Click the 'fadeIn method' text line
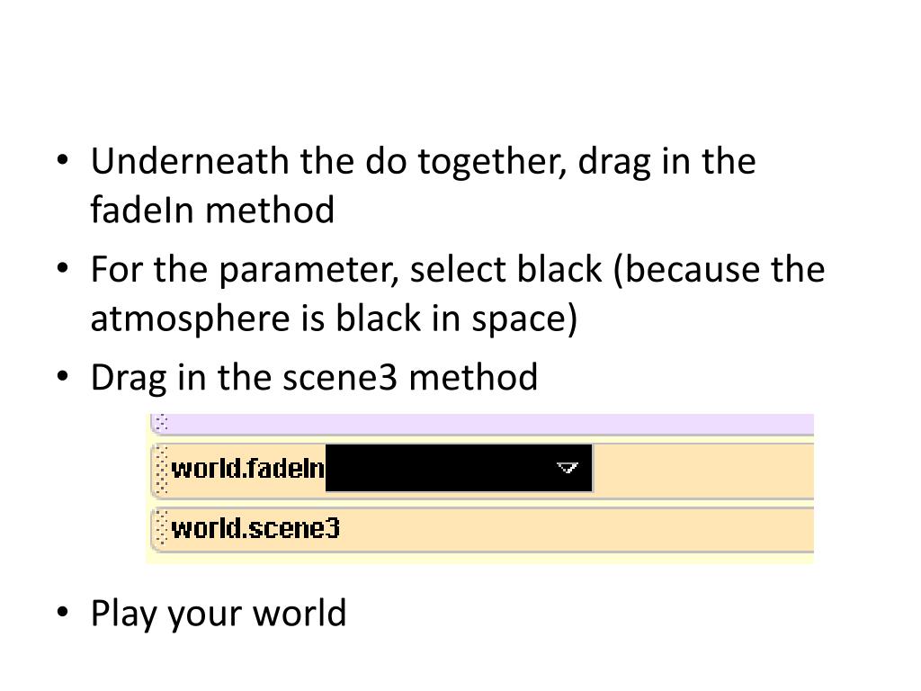The height and width of the screenshot is (691, 921). click(212, 210)
